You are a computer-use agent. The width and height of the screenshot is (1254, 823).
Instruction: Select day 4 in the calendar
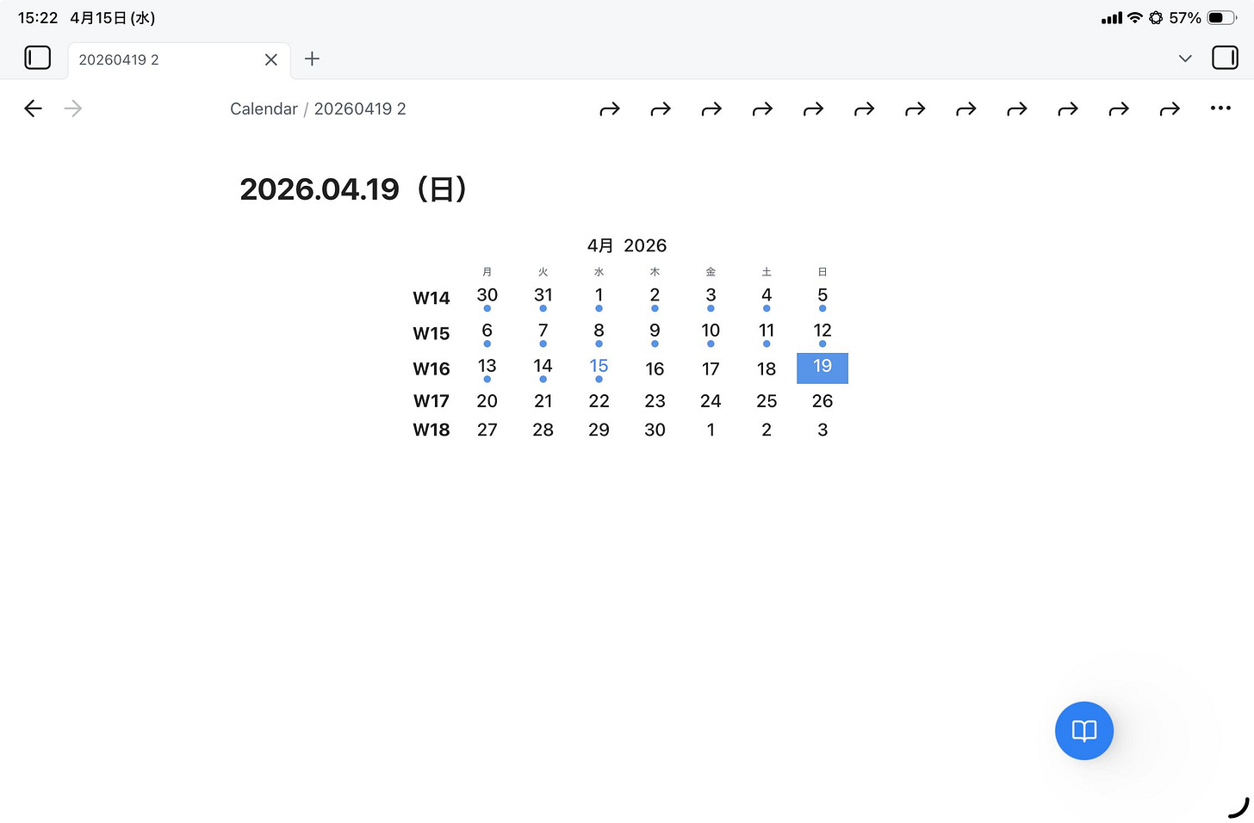767,298
